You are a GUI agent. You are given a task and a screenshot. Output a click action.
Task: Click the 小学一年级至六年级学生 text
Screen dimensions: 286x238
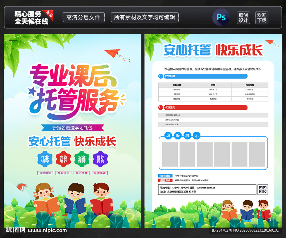click(x=186, y=176)
